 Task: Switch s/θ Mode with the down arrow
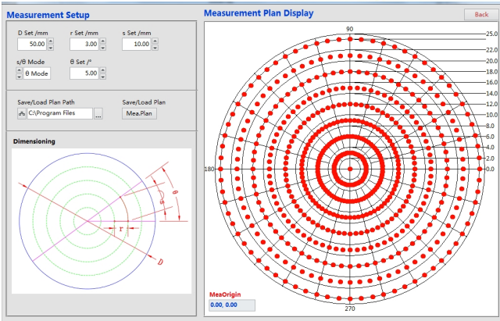point(19,77)
